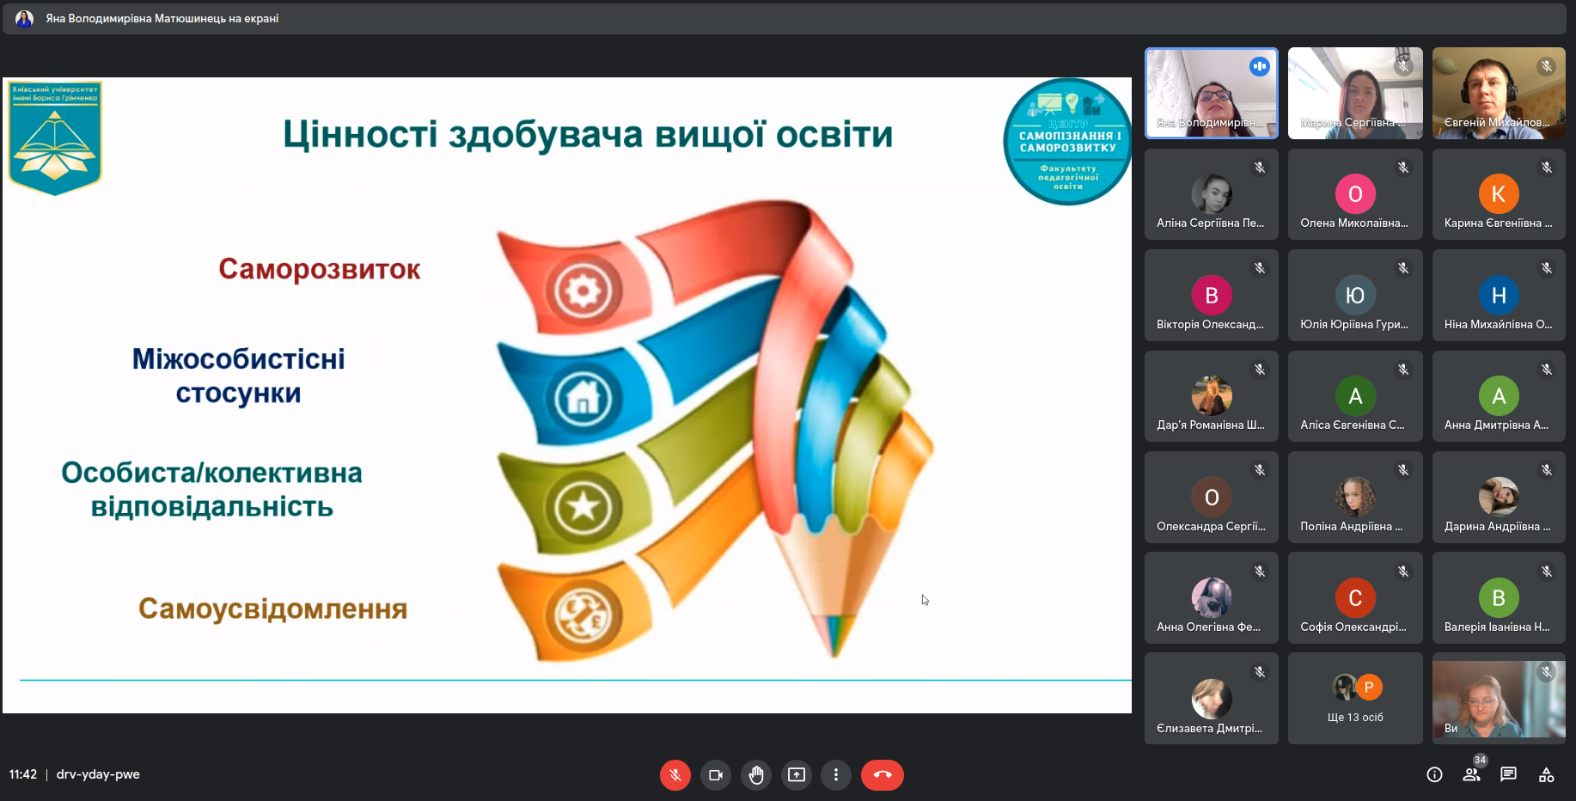Show the participants list with 34 people

pos(1471,774)
